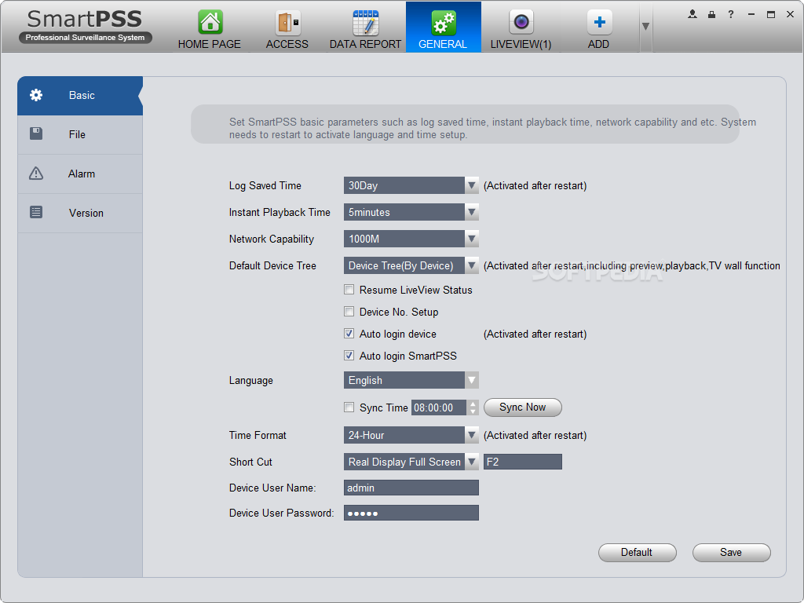
Task: Go to HOME PAGE tab label
Action: [x=209, y=44]
